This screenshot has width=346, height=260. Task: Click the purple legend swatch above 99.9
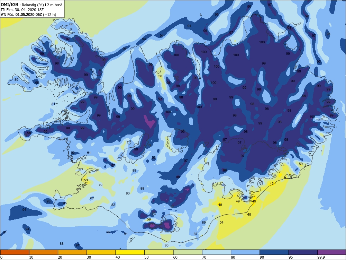pyautogui.click(x=332, y=252)
